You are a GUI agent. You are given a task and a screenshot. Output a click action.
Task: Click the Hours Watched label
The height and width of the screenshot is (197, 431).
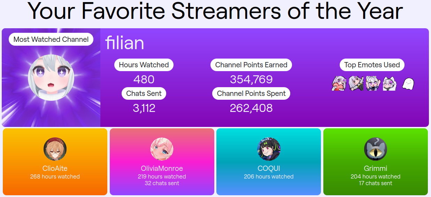(144, 65)
